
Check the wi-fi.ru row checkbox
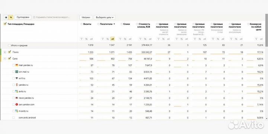click(x=13, y=78)
